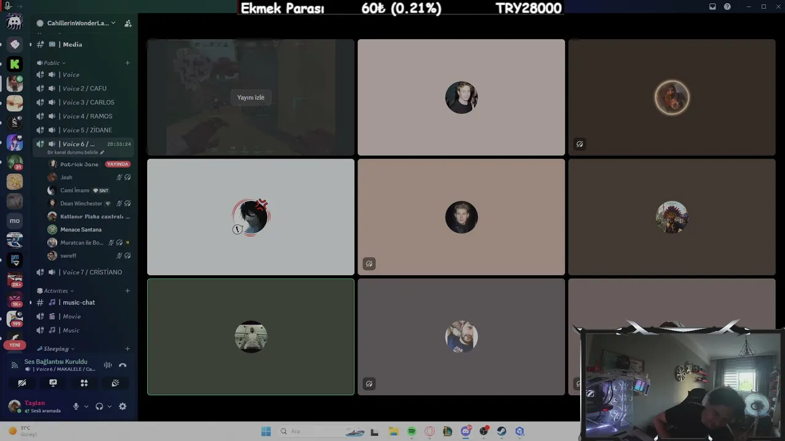Screen dimensions: 785x441
Task: Click 'Bir kanal durumu belirle' link
Action: (x=72, y=152)
